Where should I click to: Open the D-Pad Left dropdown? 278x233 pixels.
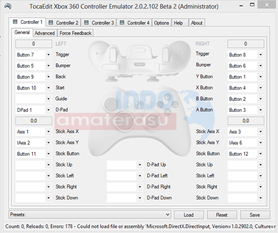125,176
